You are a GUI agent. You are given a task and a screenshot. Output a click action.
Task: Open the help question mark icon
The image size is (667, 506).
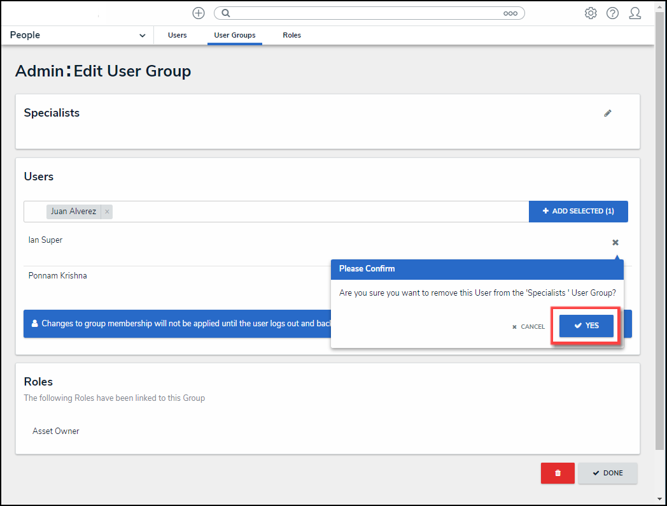pyautogui.click(x=612, y=13)
